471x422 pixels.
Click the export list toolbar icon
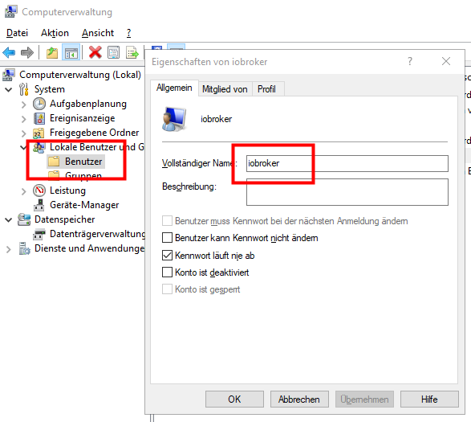point(132,53)
